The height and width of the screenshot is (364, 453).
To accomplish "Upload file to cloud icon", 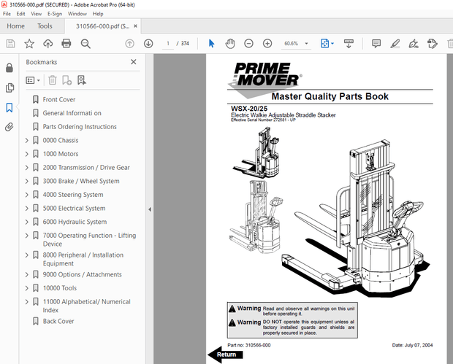I will click(48, 44).
